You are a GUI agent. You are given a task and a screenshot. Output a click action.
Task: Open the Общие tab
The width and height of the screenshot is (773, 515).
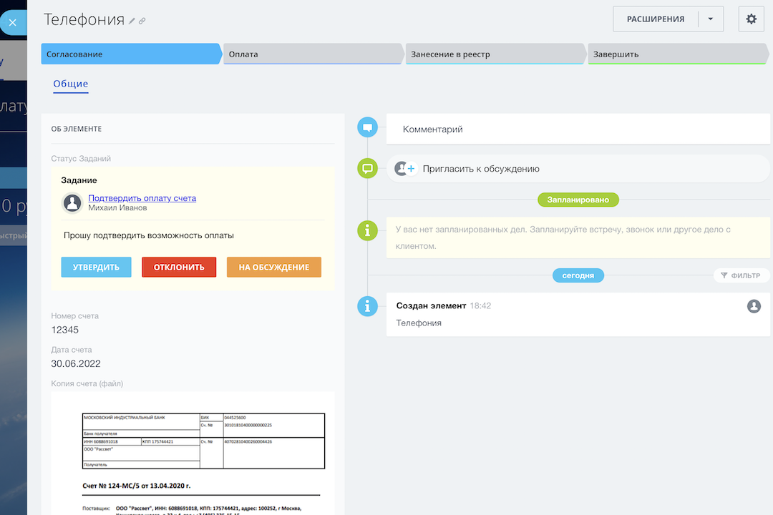click(71, 84)
